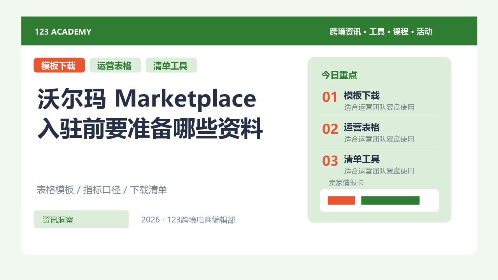Open the 跨境资讯 • 工具 • 课程 • 活动 navigation text

pyautogui.click(x=381, y=32)
